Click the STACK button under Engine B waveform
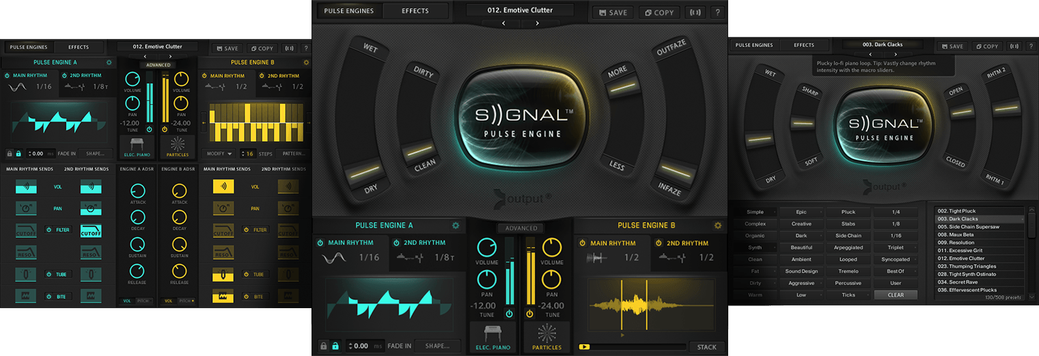 (706, 347)
